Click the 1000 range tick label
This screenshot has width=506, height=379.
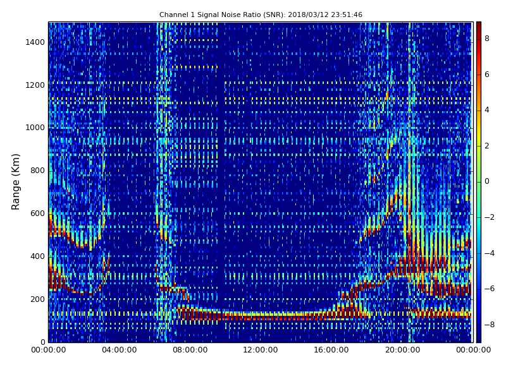tap(35, 128)
